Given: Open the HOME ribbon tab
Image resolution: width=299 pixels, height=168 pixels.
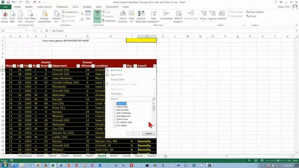Looking at the screenshot, I should 17,7.
